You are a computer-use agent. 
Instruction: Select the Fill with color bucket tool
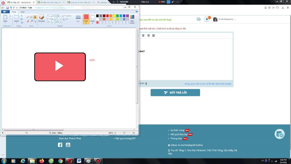(31, 17)
